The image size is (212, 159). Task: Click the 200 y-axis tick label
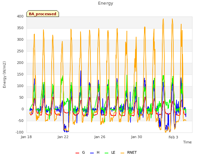(20, 63)
